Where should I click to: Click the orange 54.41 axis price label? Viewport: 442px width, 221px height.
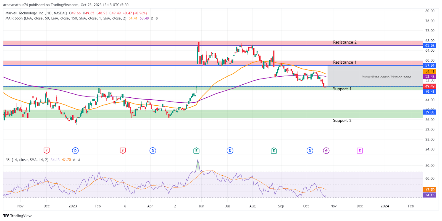click(x=430, y=71)
